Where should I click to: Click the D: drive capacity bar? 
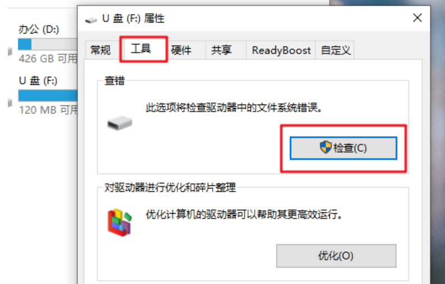[48, 44]
